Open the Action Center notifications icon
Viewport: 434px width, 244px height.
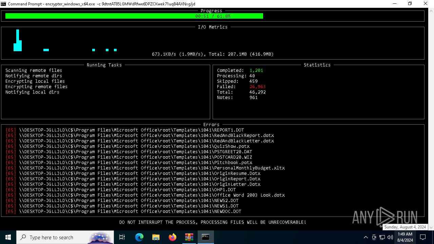(423, 237)
